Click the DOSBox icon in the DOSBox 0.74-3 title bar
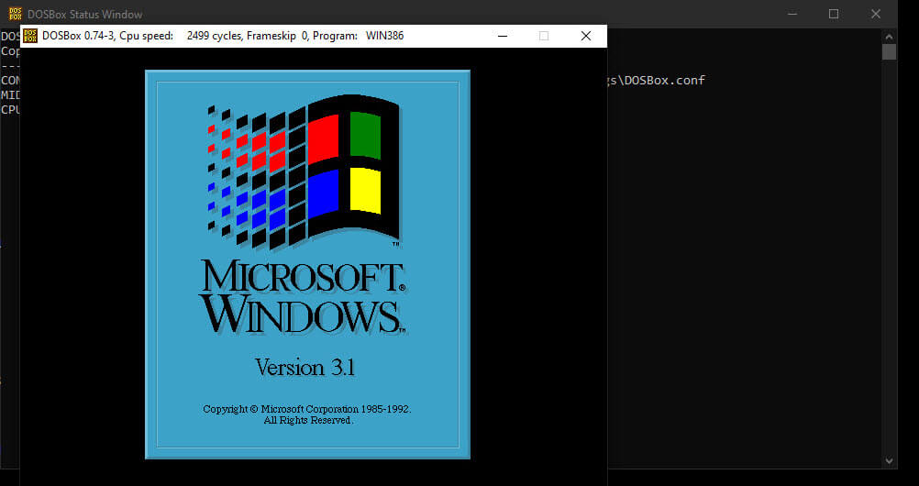Image resolution: width=919 pixels, height=486 pixels. click(30, 36)
